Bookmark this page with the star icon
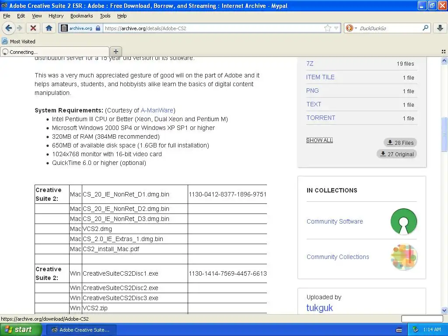Screen dimensions: 448x336 [328, 28]
